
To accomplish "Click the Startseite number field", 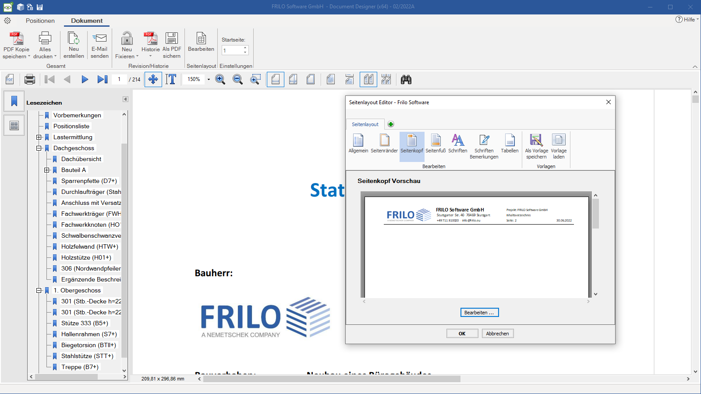I will [x=232, y=50].
